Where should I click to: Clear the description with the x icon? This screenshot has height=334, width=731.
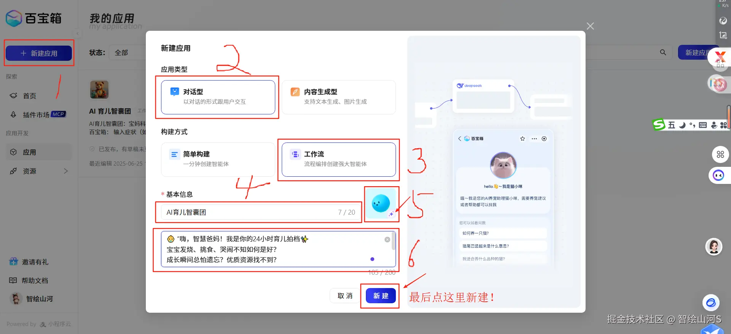coord(387,239)
